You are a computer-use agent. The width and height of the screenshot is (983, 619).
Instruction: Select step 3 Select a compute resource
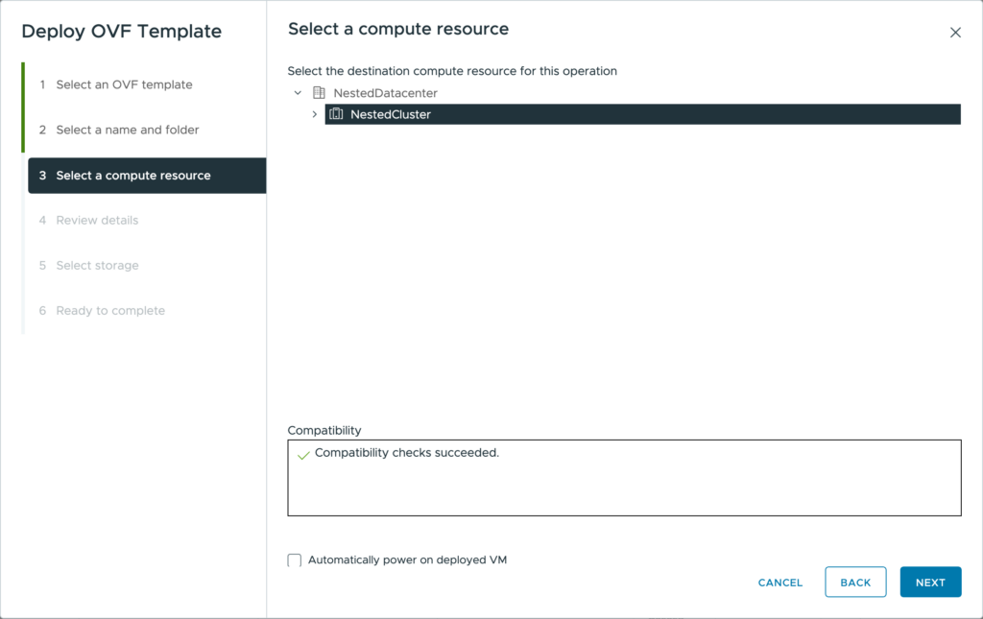133,176
